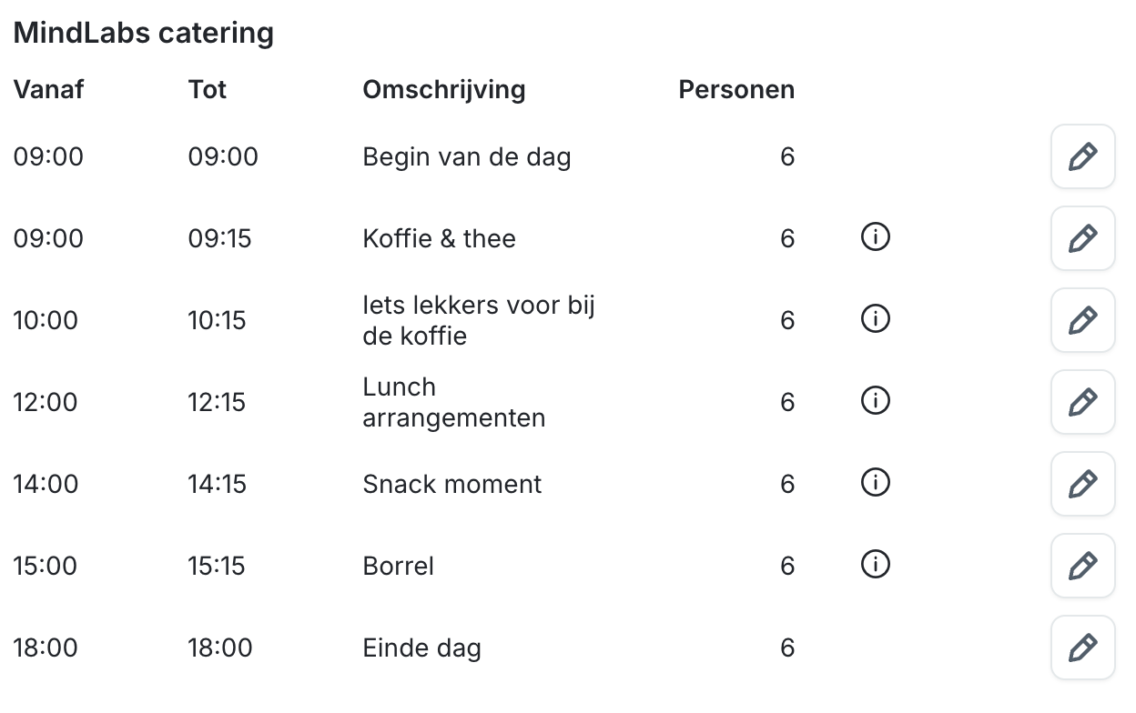Open info icon for Iets lekkers row
Viewport: 1136px width, 713px height.
(x=875, y=319)
